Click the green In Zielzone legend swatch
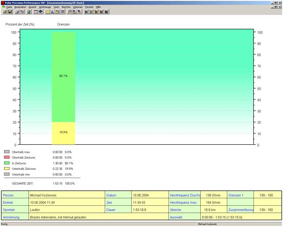The image size is (283, 227). [x=7, y=163]
